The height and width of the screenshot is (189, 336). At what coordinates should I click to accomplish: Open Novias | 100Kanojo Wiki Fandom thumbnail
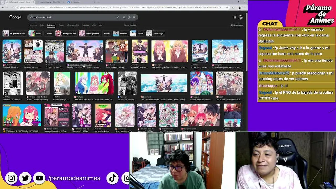coord(38,83)
